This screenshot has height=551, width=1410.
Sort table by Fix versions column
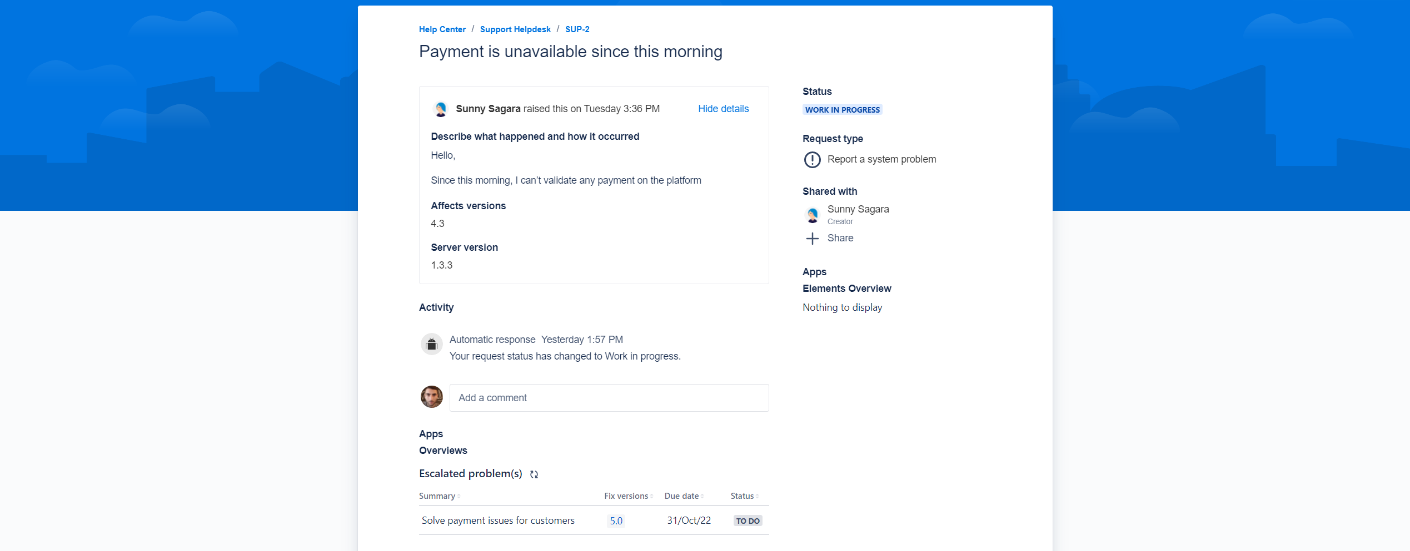[628, 496]
